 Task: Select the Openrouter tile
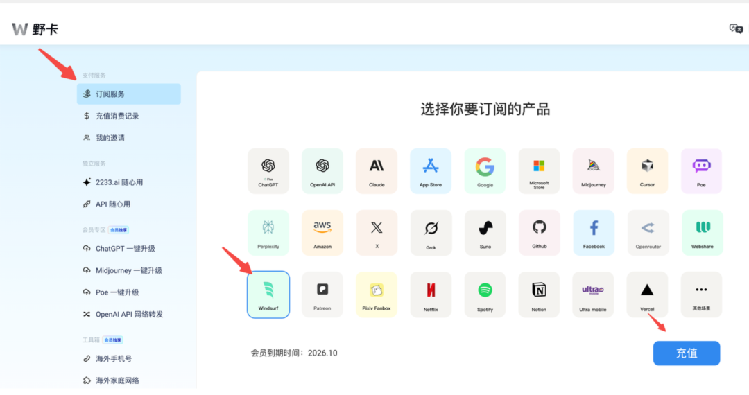tap(648, 233)
